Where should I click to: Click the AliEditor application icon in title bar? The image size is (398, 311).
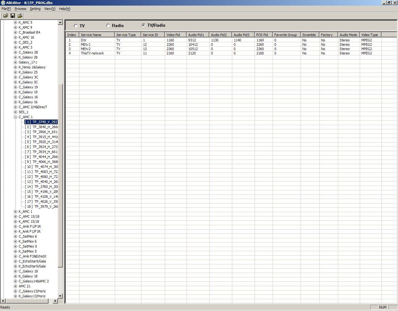click(x=3, y=3)
